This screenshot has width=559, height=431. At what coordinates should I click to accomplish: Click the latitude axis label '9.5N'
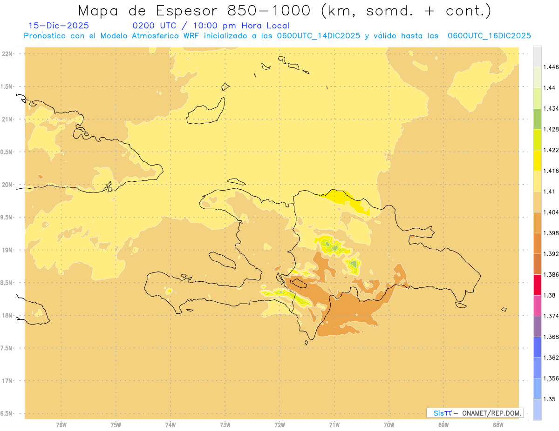7,217
